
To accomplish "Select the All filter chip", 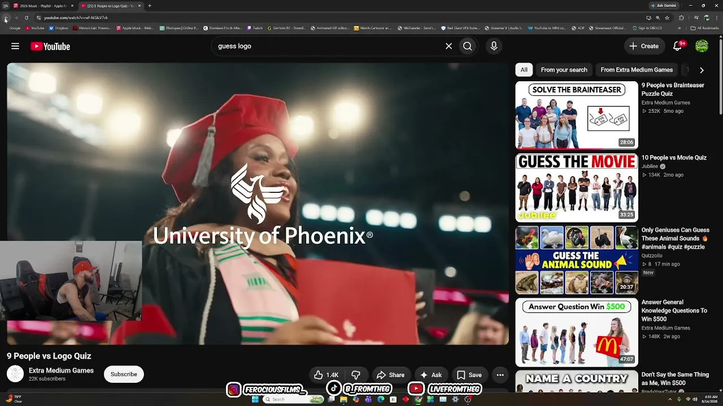I will point(524,70).
